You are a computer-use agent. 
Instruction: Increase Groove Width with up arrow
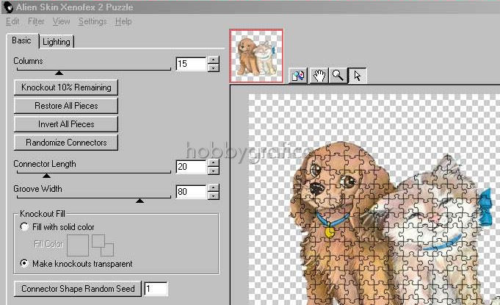[x=214, y=188]
